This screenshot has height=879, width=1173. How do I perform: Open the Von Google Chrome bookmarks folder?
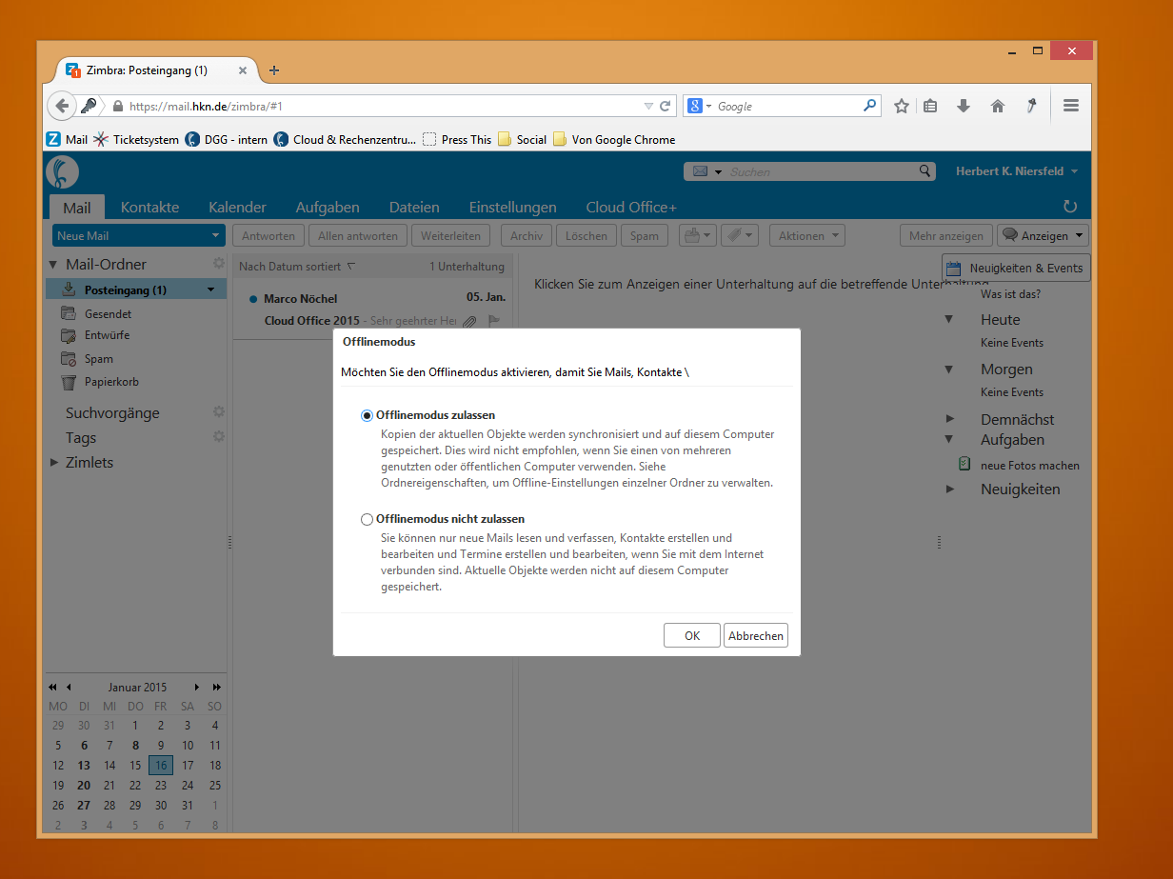point(614,139)
